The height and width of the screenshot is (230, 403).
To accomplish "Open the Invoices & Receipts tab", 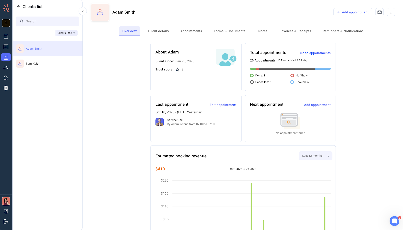I will [296, 31].
